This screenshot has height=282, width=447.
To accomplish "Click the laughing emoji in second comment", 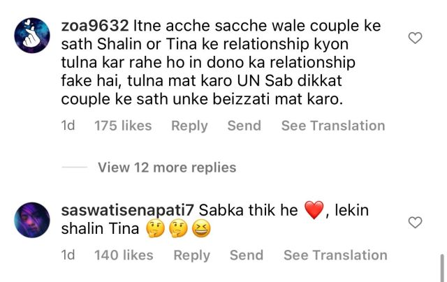I will click(x=201, y=229).
